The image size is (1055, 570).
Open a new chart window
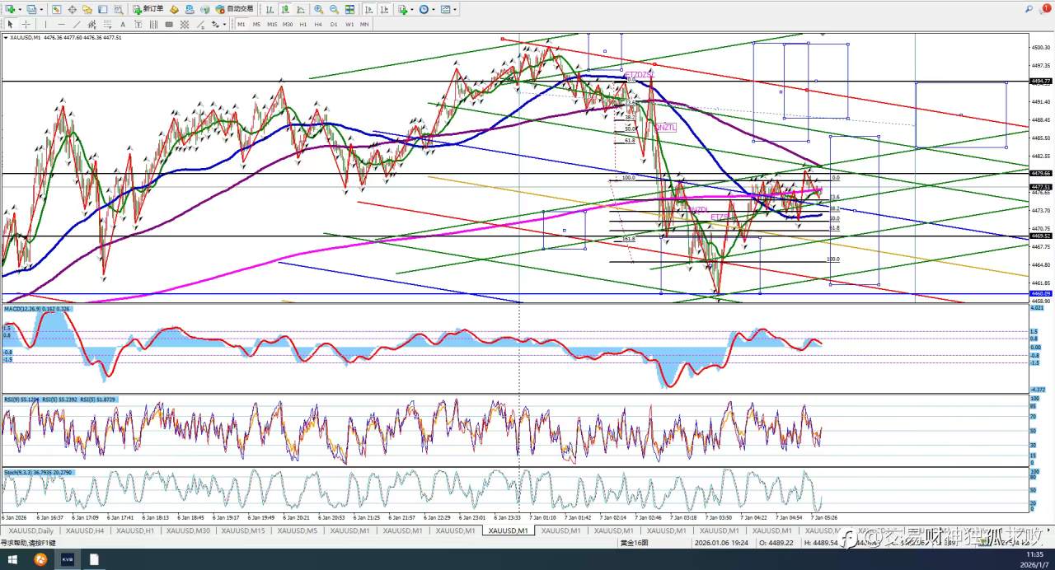tap(10, 9)
